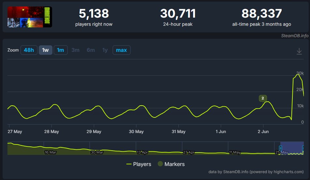
Task: Choose the 6m zoom option
Action: pos(91,50)
